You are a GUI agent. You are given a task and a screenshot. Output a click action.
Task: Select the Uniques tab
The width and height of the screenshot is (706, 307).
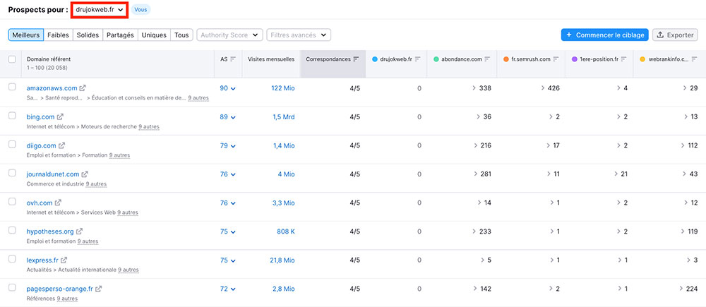click(x=154, y=35)
